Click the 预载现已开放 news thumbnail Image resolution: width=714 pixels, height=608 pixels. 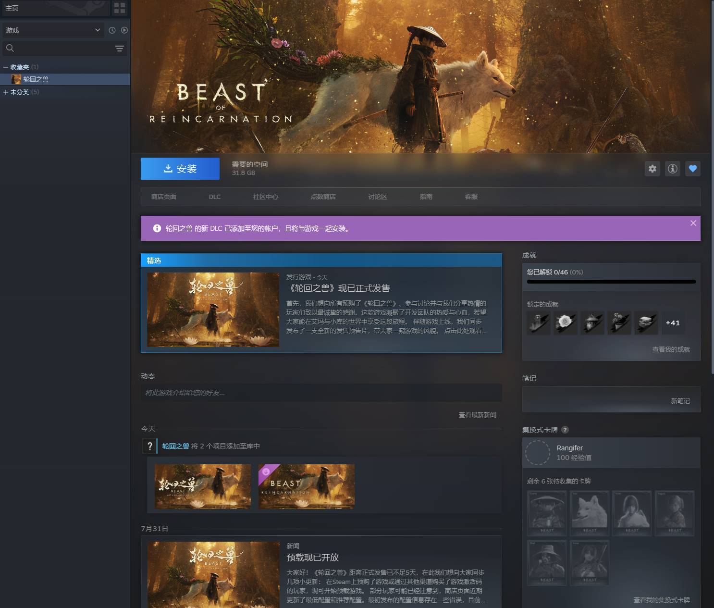[213, 575]
